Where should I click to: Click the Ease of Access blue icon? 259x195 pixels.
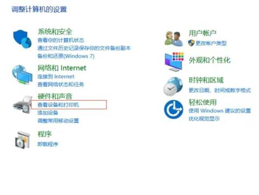(173, 109)
